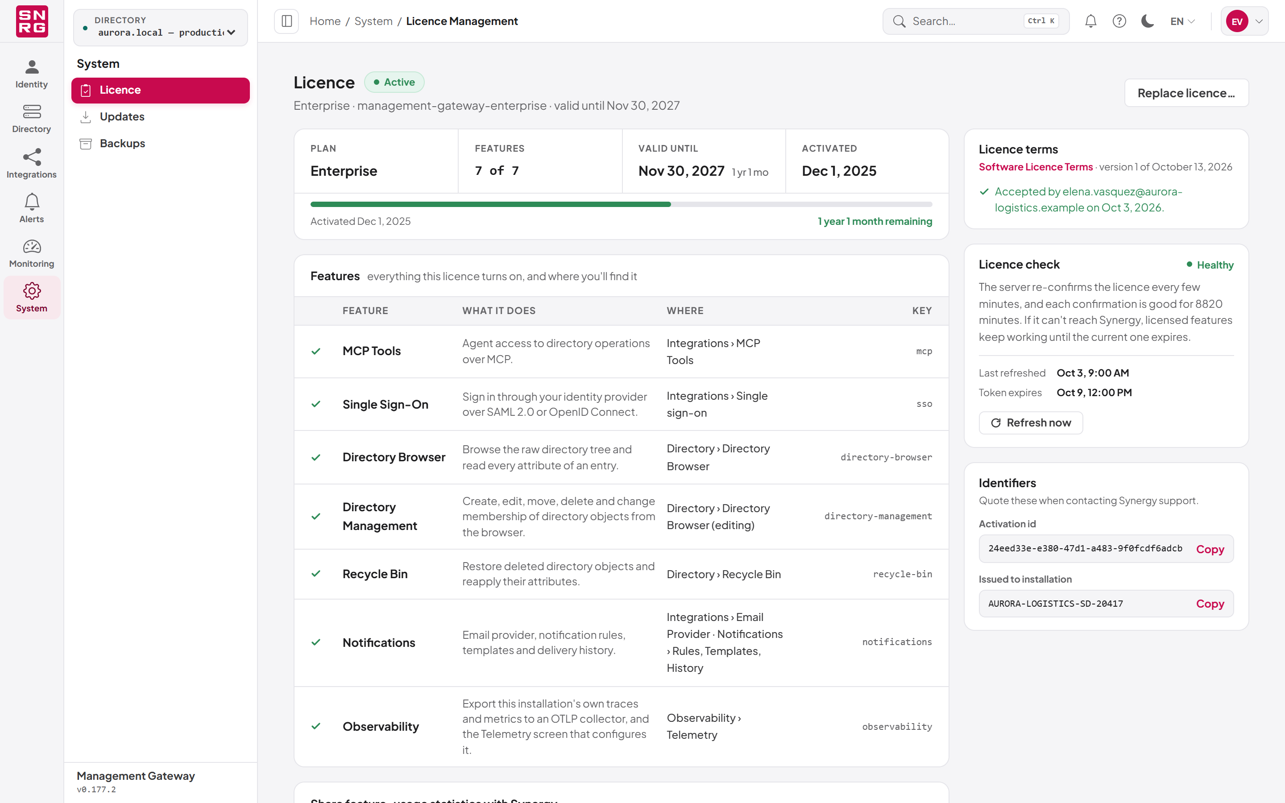Click the version v0.177.2 label
The height and width of the screenshot is (803, 1285).
pos(96,790)
